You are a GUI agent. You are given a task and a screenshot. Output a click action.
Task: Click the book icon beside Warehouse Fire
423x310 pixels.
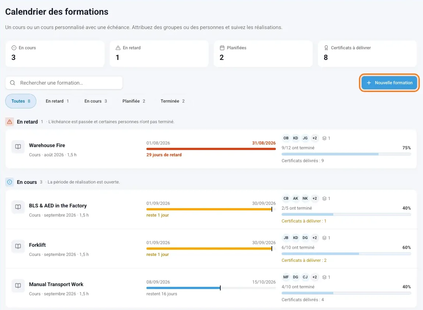pyautogui.click(x=18, y=147)
